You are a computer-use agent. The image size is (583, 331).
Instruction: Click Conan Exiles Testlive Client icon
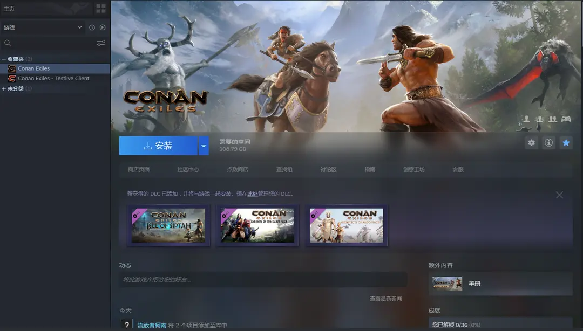[x=12, y=78]
